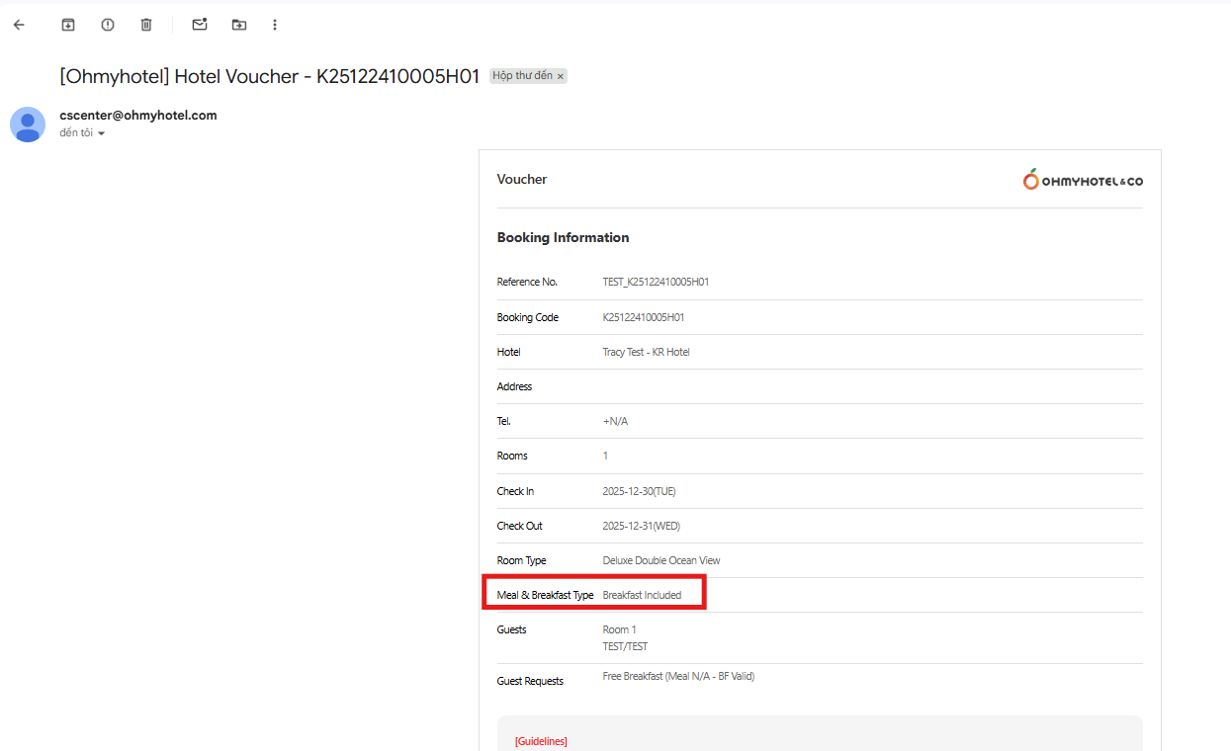The height and width of the screenshot is (751, 1231).
Task: Click the 'Rooms' label
Action: pyautogui.click(x=512, y=456)
